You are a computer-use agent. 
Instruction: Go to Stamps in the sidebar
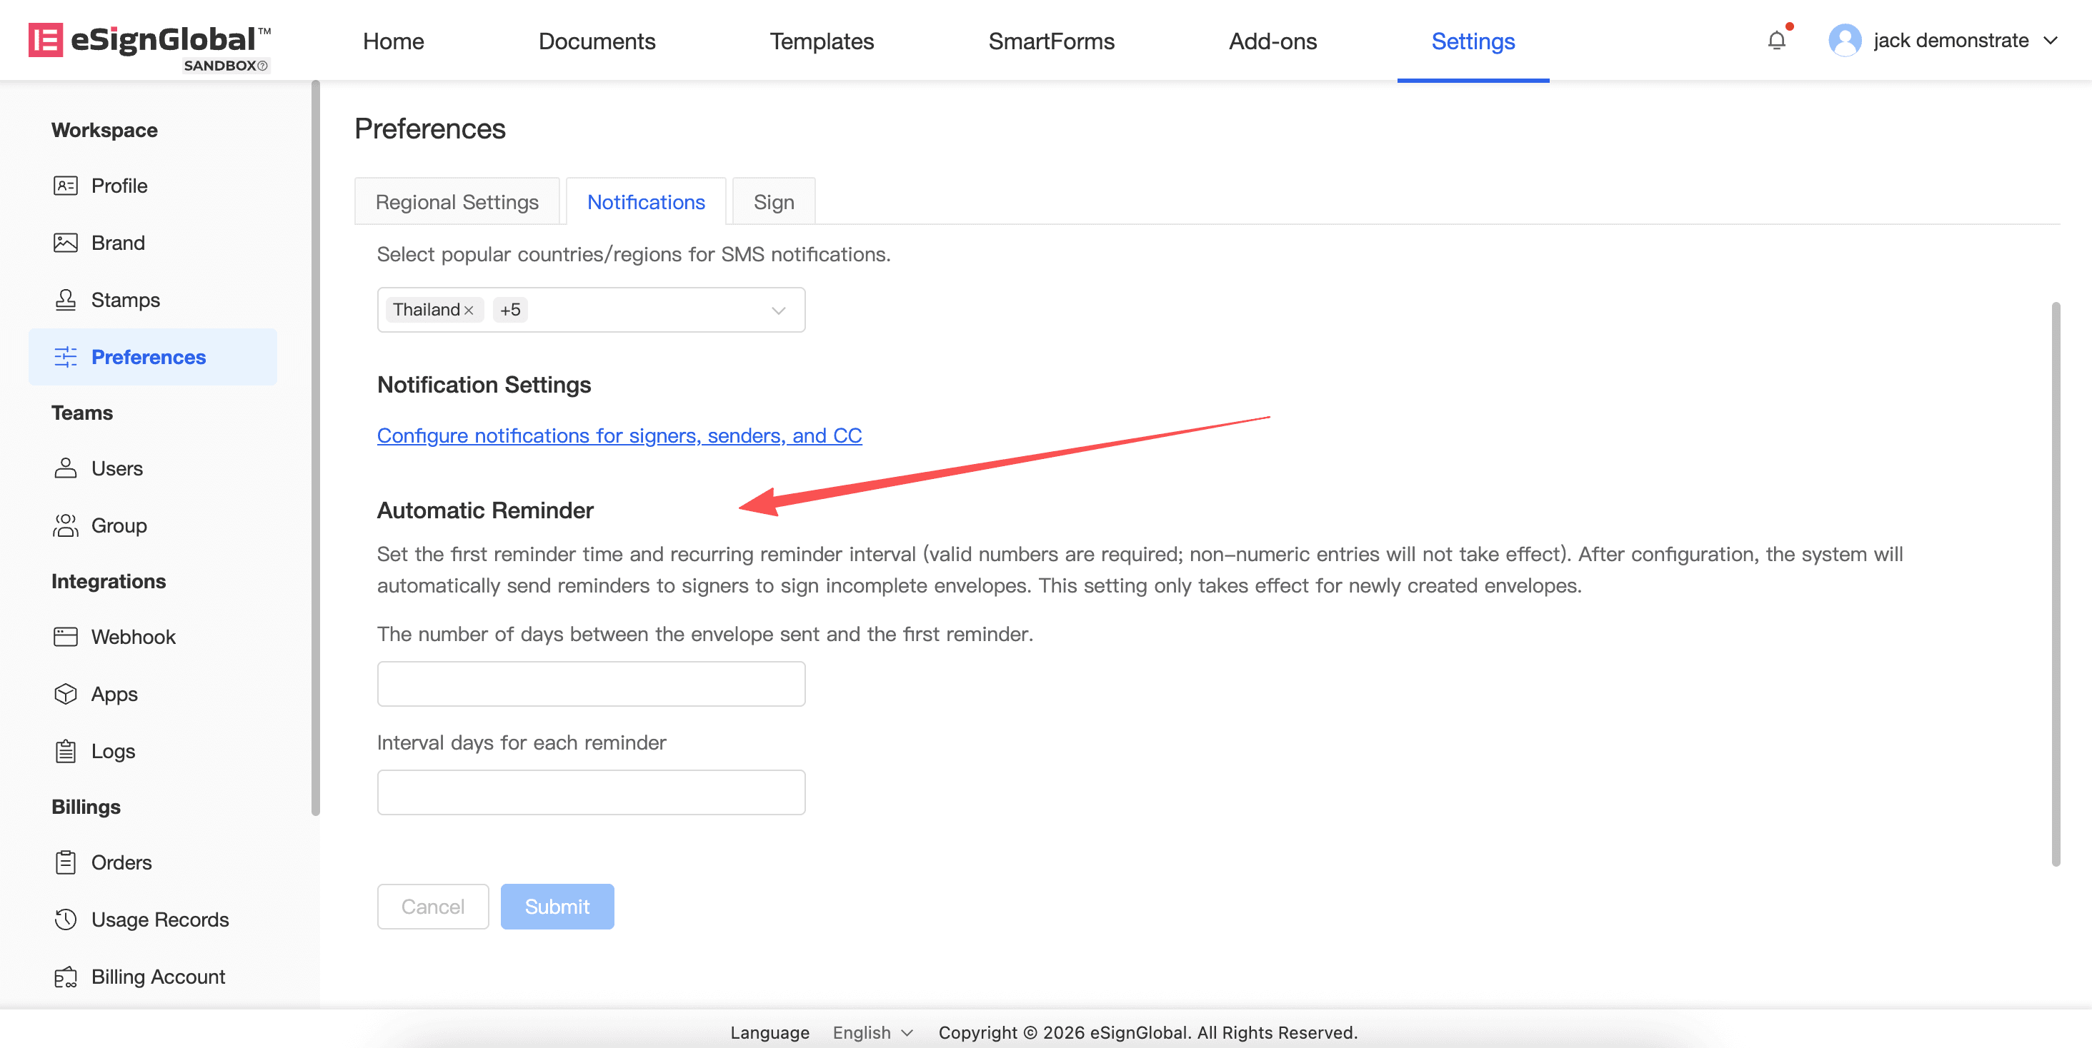125,300
